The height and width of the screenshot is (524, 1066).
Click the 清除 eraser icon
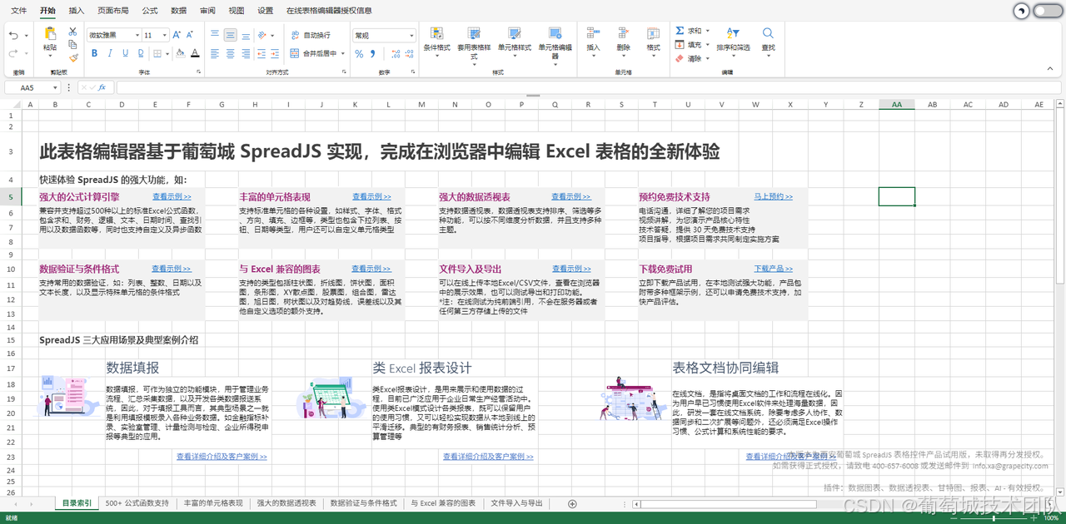(x=680, y=59)
